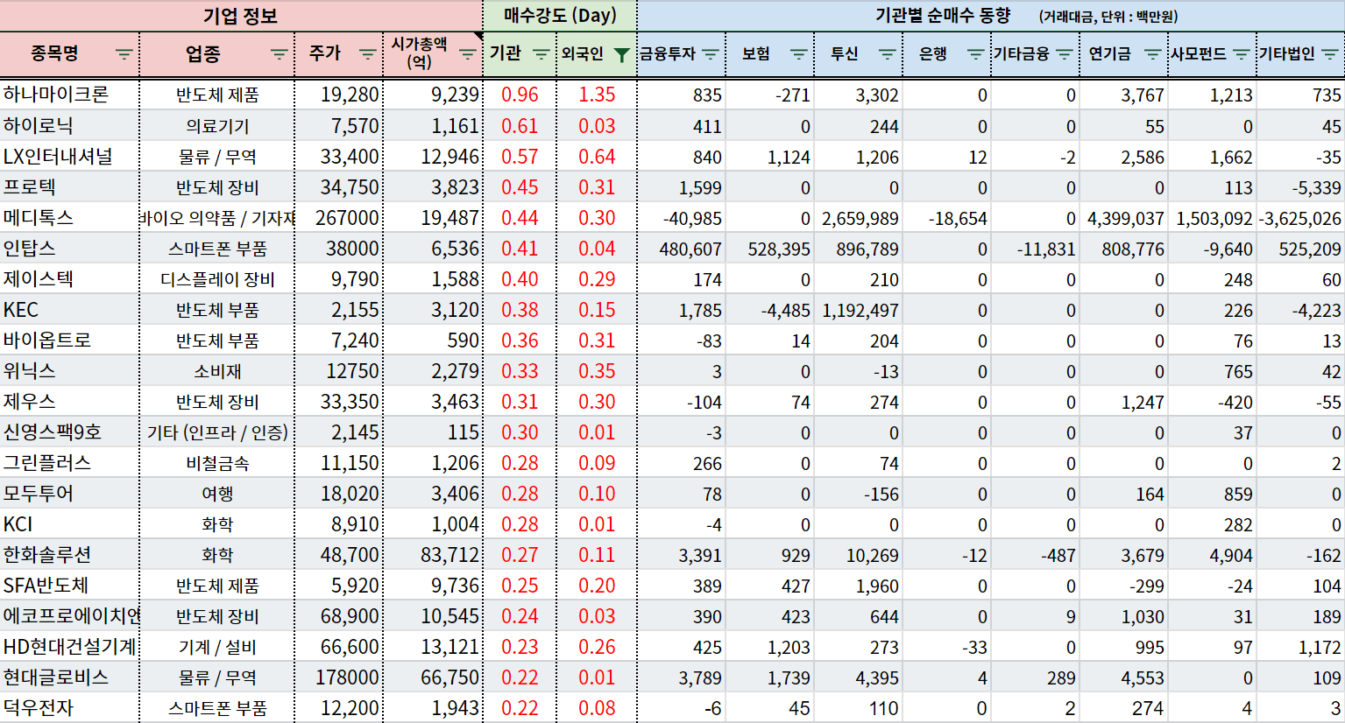Select stock name cell 모두투어
The width and height of the screenshot is (1345, 723).
coord(69,494)
